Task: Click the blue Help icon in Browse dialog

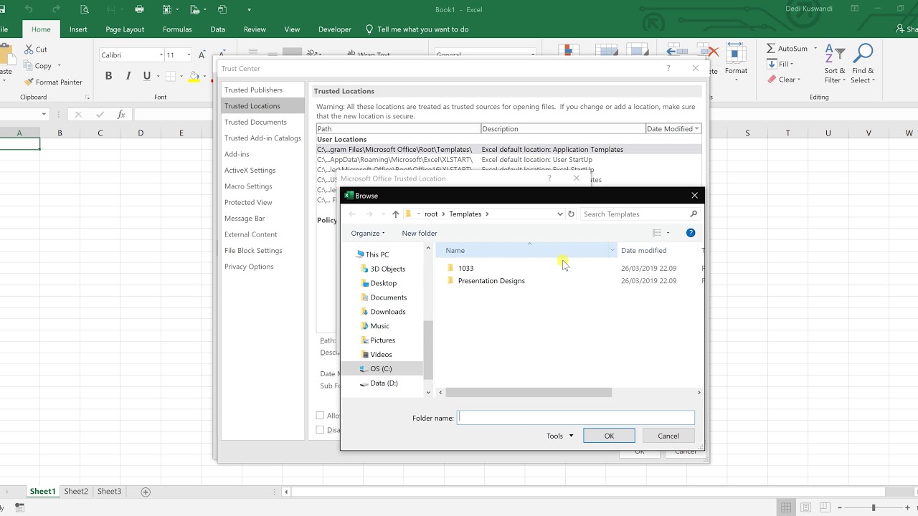Action: point(691,233)
